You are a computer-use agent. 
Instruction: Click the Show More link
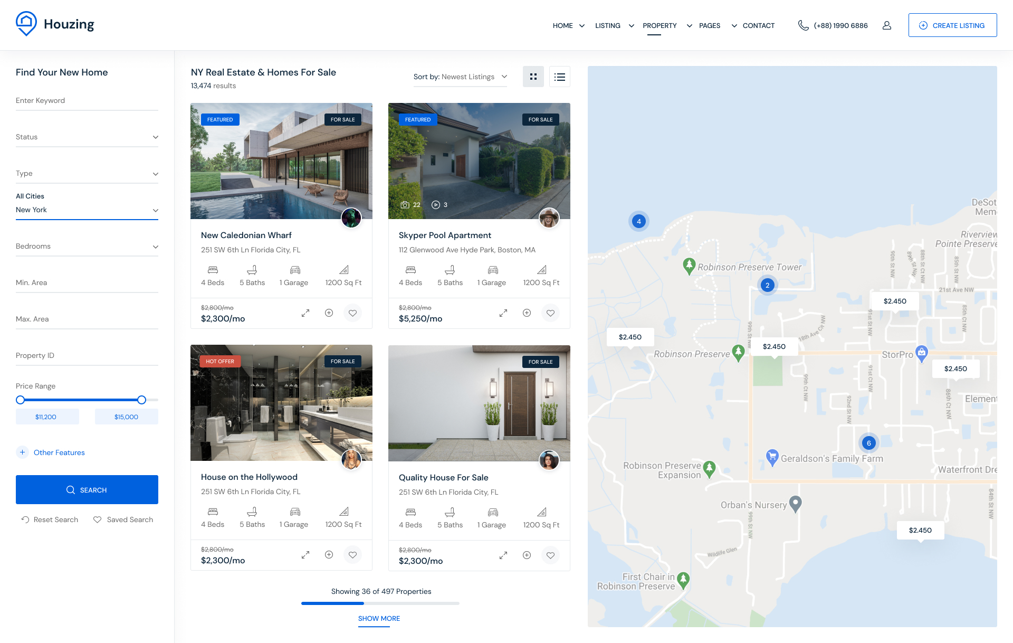point(379,618)
